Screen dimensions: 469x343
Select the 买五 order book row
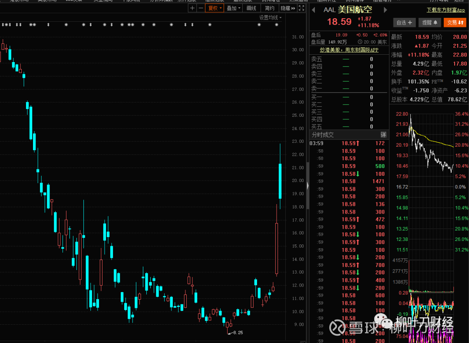click(x=348, y=126)
